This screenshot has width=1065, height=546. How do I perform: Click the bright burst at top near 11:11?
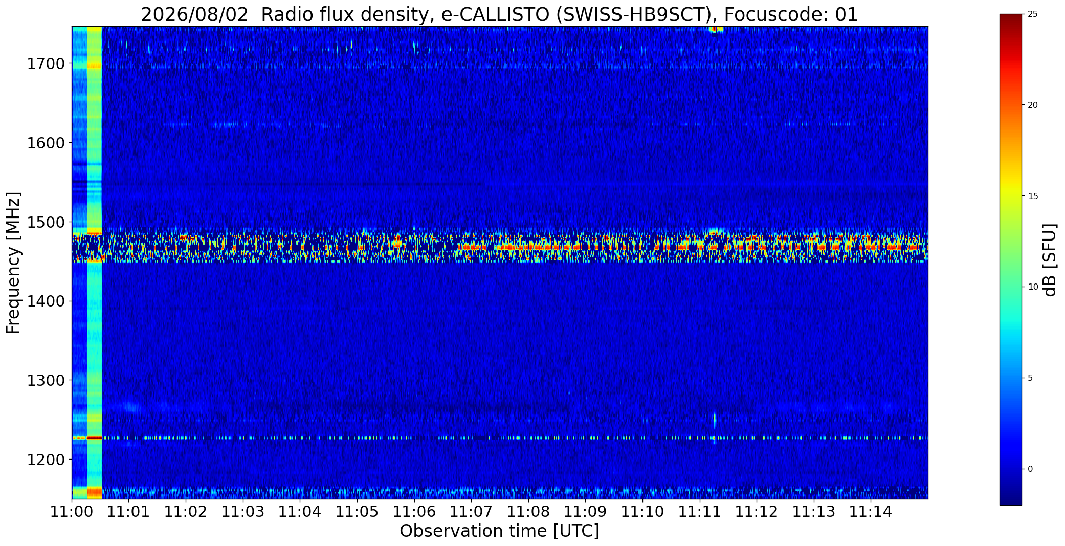[x=716, y=29]
